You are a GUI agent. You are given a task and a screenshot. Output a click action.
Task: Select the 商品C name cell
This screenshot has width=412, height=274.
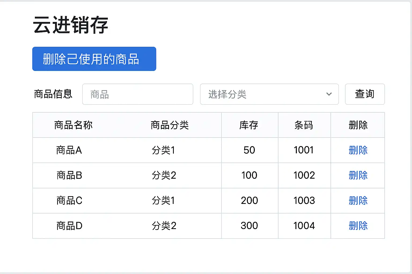point(69,200)
